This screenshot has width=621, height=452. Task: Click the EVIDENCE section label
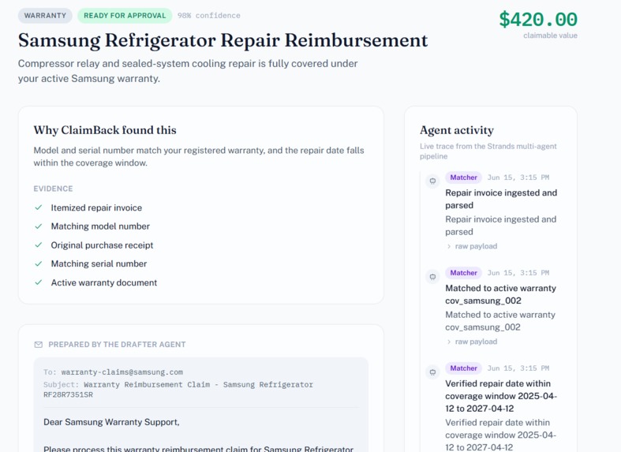tap(53, 189)
